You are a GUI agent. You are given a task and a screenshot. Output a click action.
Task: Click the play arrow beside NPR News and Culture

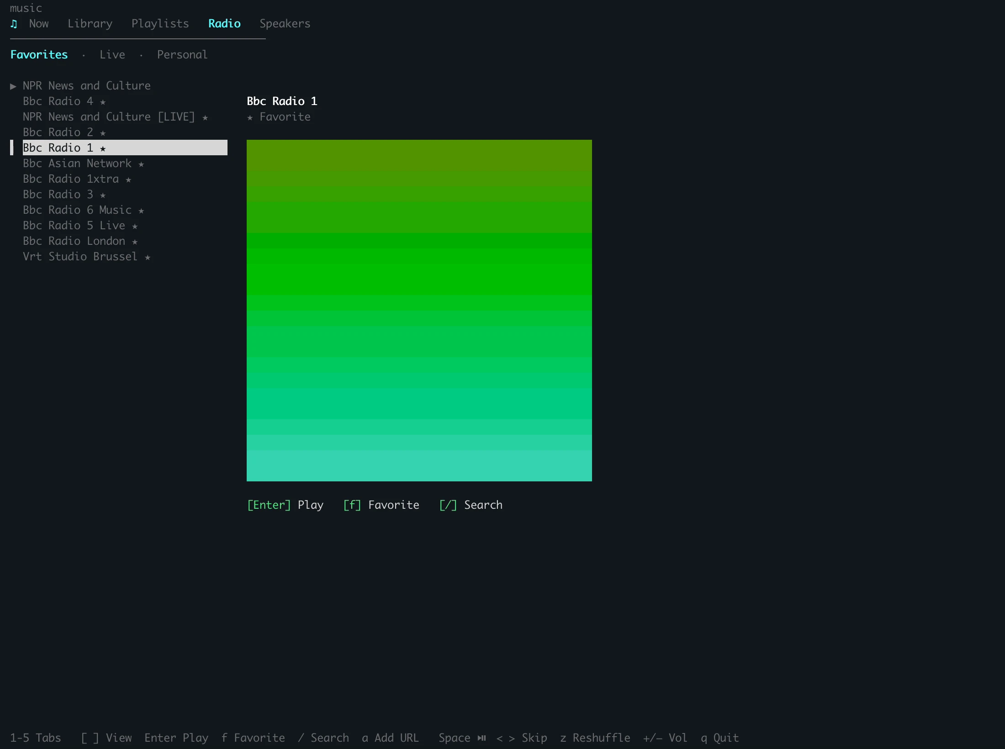[13, 86]
